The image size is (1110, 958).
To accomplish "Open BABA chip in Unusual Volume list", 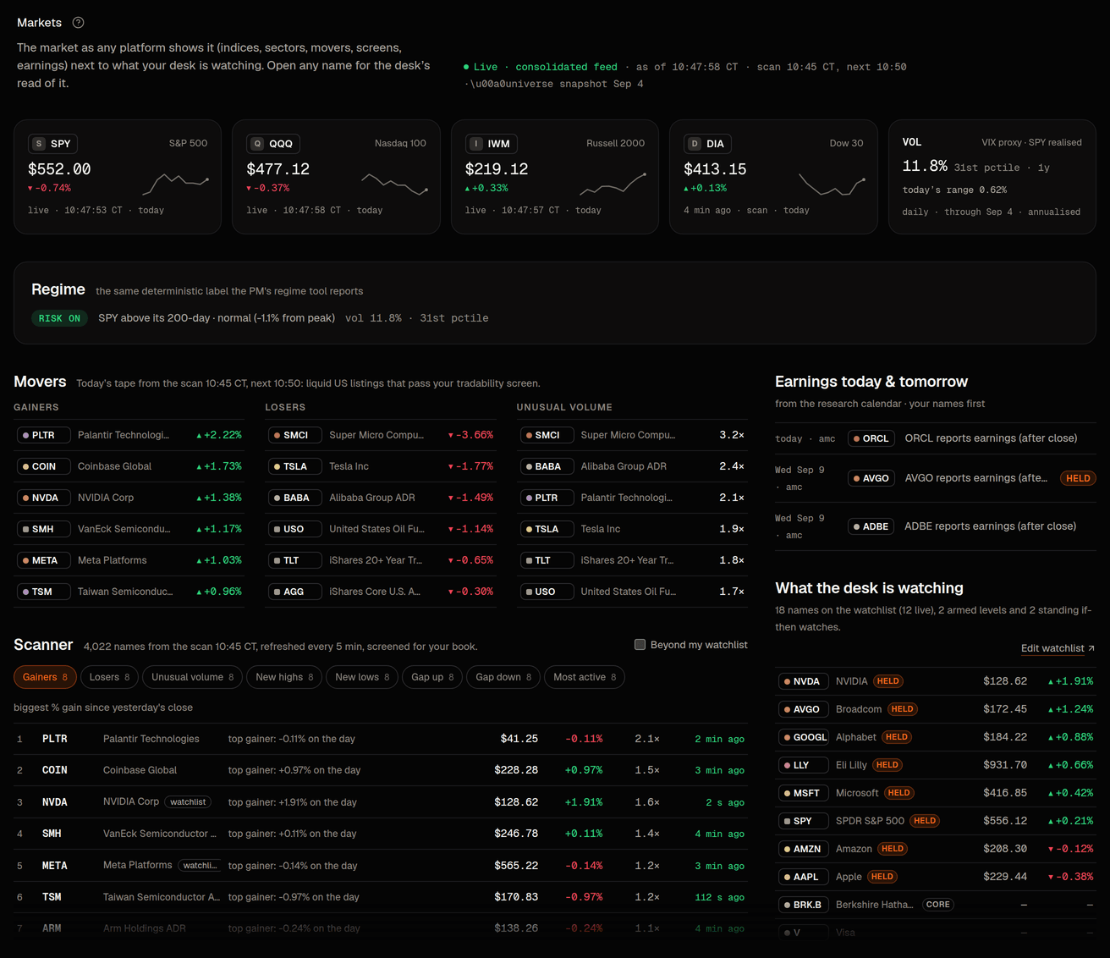I will 547,466.
